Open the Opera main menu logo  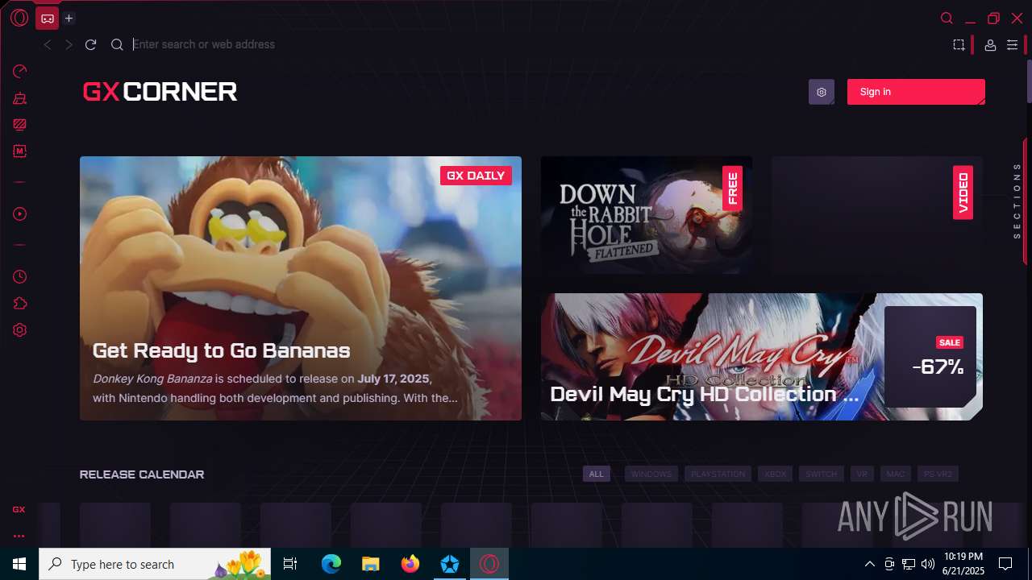pyautogui.click(x=19, y=18)
